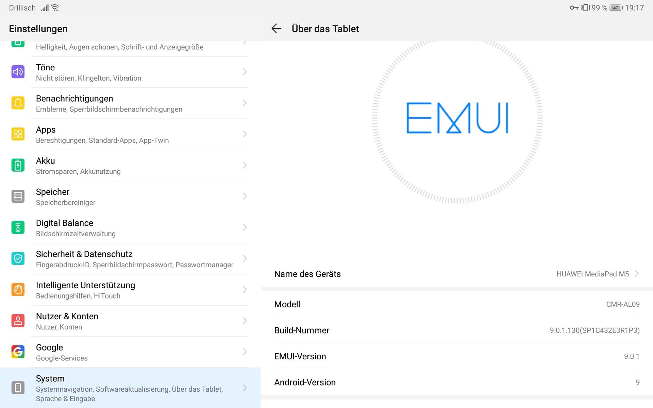Image resolution: width=653 pixels, height=408 pixels.
Task: Tap the model value CMR-AL09
Action: [x=623, y=304]
